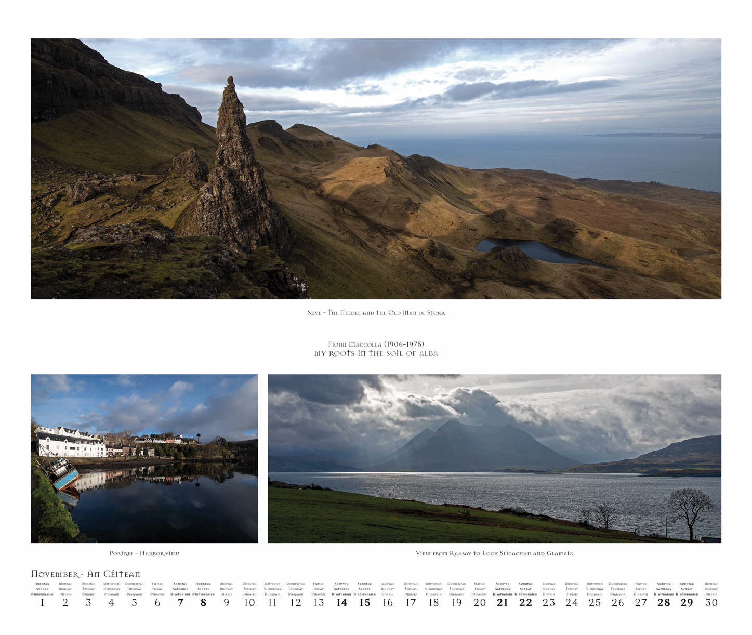Choose Saturday the 21st in the date strip
752x635 pixels.
pyautogui.click(x=502, y=603)
